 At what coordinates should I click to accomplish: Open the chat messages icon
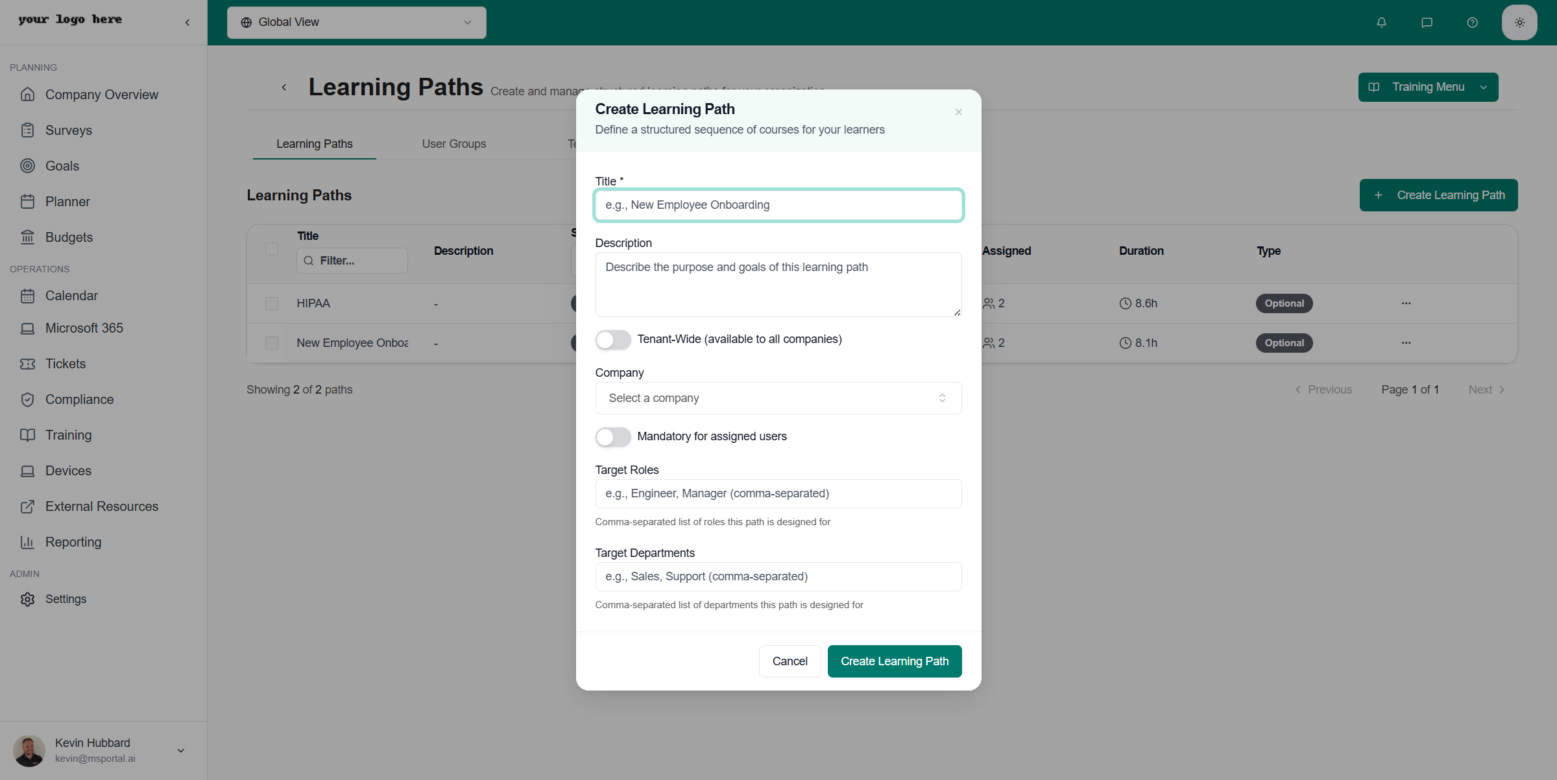tap(1427, 22)
